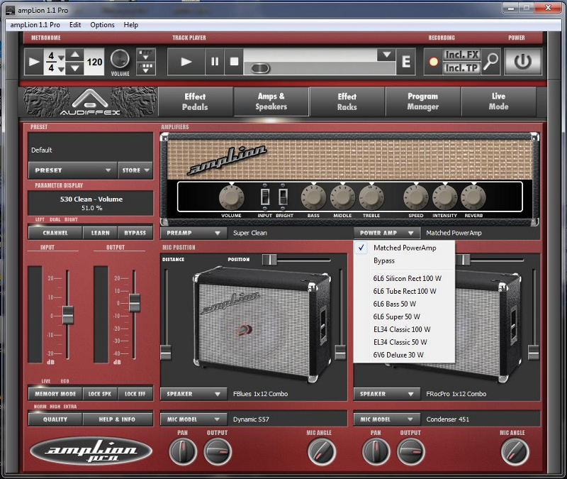Click the Quality button
The height and width of the screenshot is (479, 567).
pos(55,419)
